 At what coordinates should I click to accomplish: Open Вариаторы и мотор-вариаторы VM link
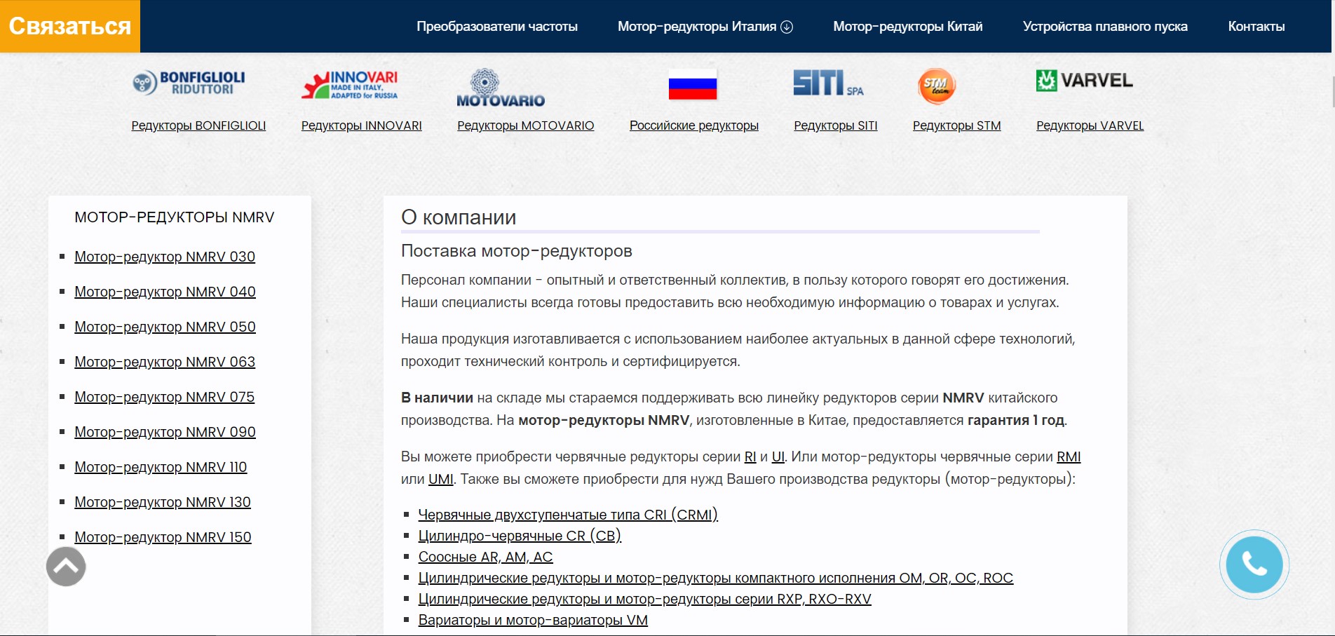[533, 620]
